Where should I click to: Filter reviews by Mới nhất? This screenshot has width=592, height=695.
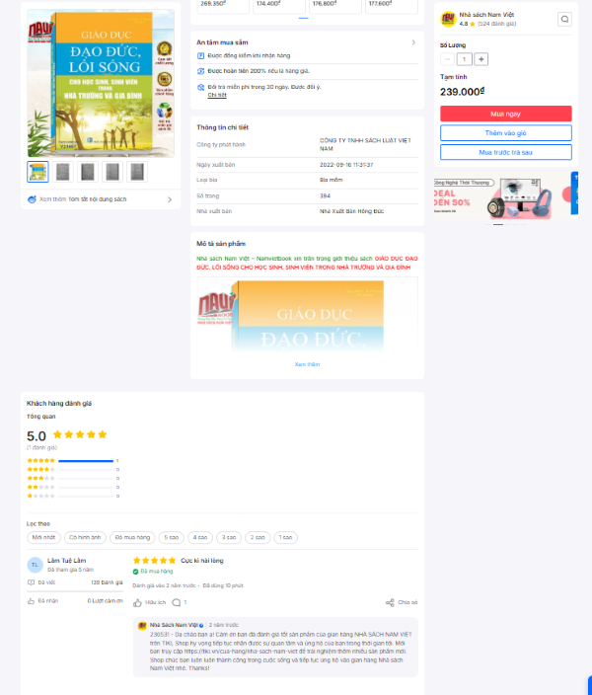(x=43, y=537)
